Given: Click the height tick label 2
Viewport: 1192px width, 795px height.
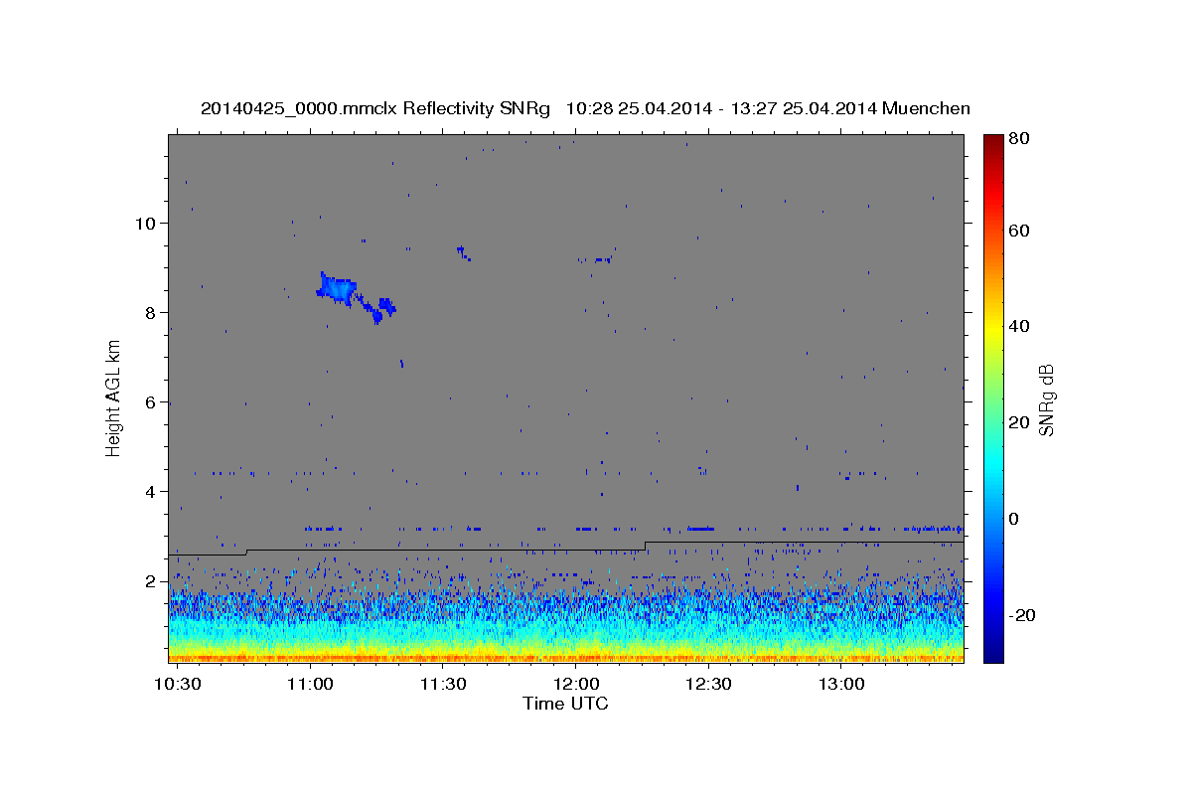Looking at the screenshot, I should 151,580.
